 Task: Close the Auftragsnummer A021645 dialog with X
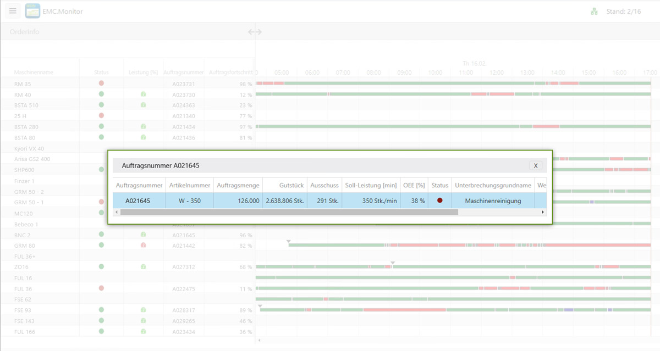535,166
